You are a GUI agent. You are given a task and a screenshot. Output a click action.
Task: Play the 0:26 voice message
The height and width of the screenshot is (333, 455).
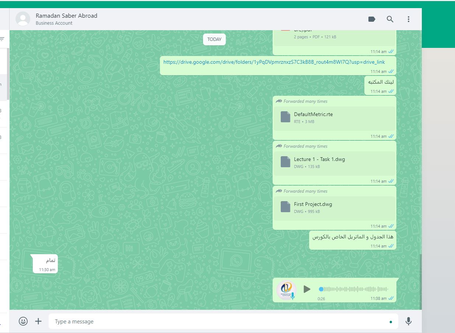(307, 289)
